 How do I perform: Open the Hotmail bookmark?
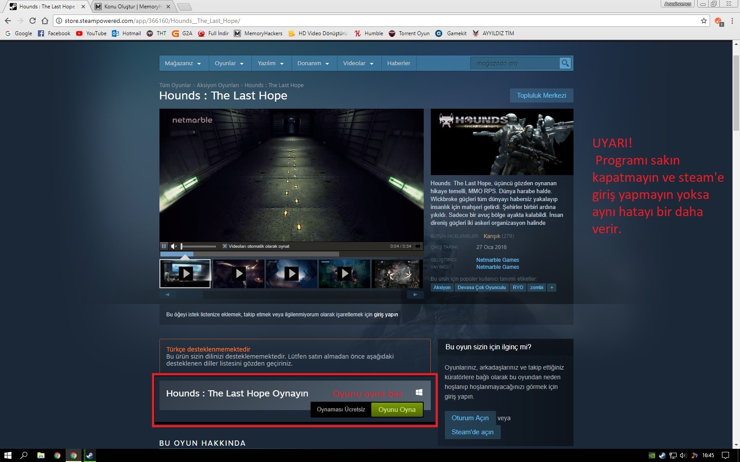pos(126,33)
